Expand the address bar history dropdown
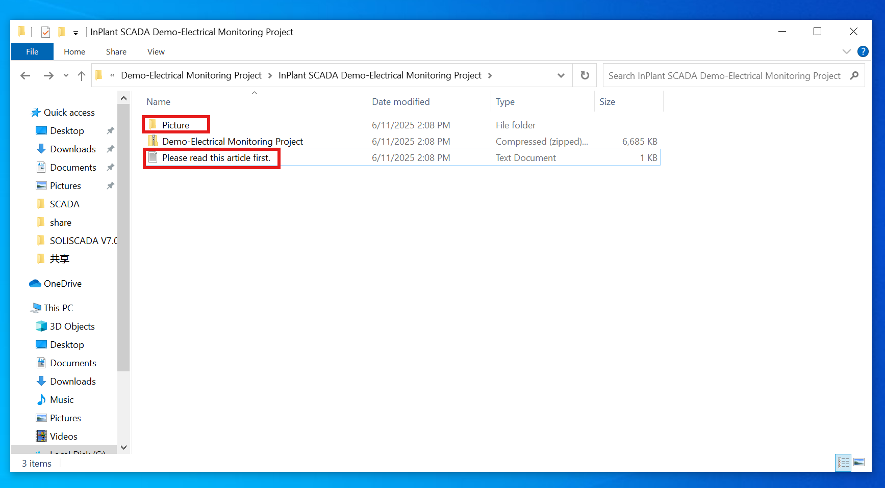Screen dimensions: 885x488 tap(561, 75)
